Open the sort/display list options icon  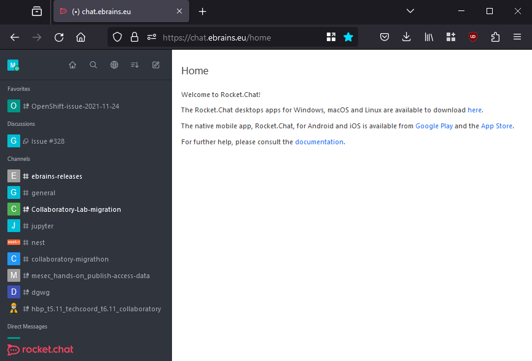(x=135, y=64)
